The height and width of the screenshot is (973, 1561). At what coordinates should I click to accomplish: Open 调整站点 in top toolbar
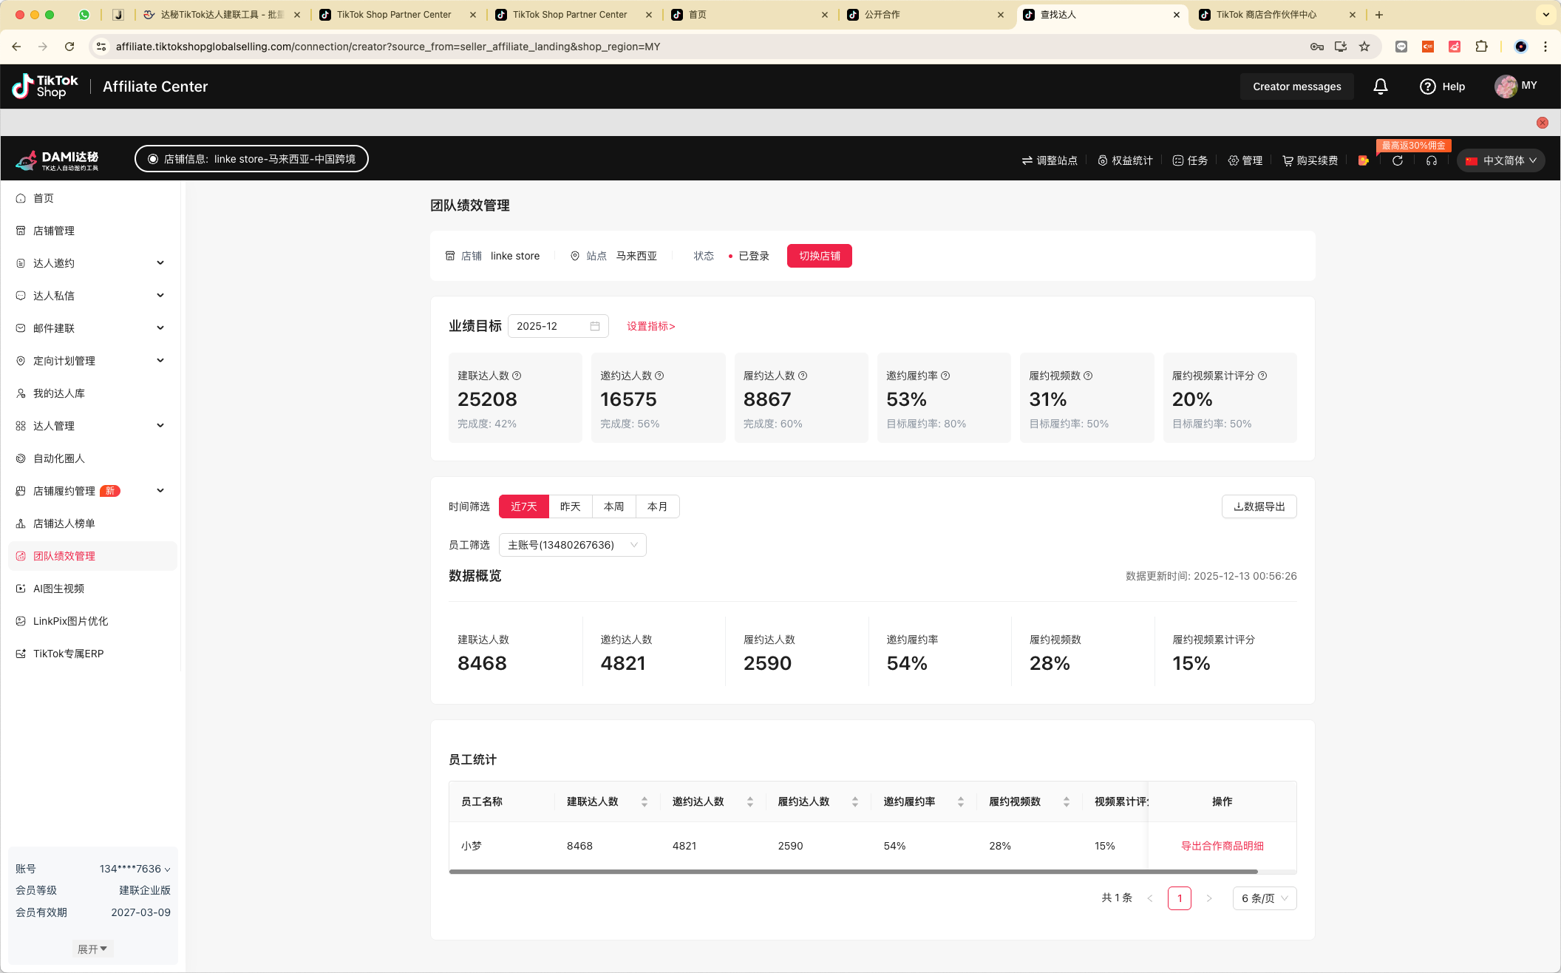pyautogui.click(x=1050, y=160)
